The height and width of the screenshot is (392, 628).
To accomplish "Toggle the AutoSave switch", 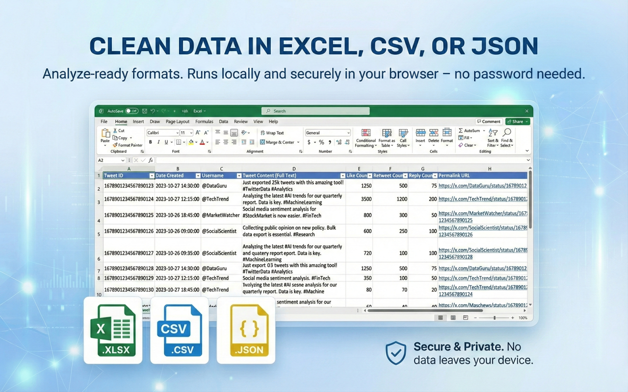I will coord(131,111).
